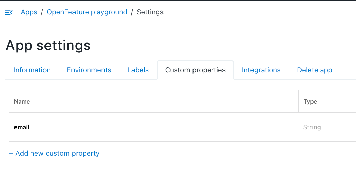Screen dimensions: 356x191
Task: Go to Apps breadcrumb link
Action: (x=29, y=12)
